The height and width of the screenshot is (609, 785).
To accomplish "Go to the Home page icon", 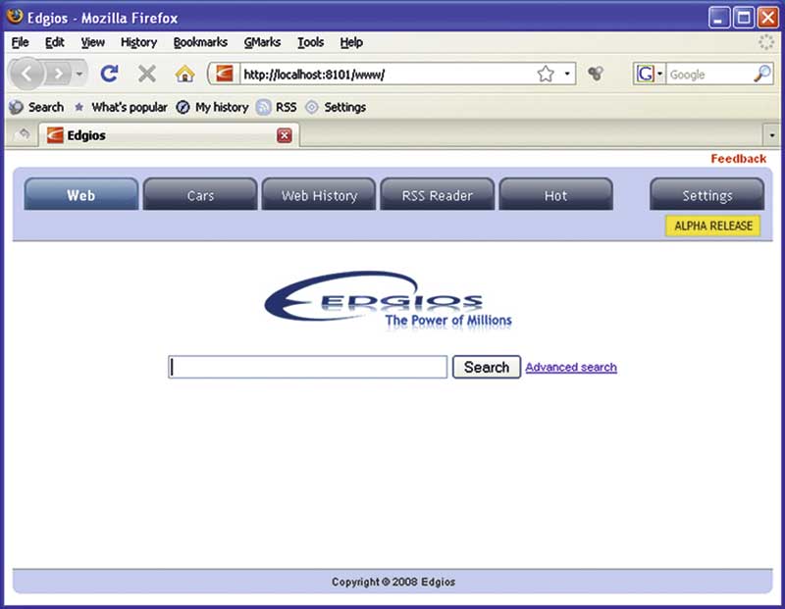I will [x=184, y=75].
